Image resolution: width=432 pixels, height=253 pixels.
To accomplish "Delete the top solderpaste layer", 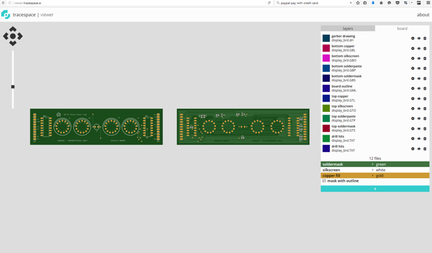I will coord(425,118).
